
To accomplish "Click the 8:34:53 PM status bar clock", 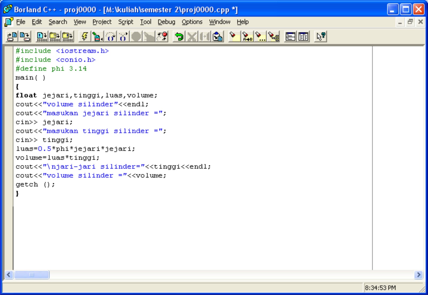I will (x=380, y=288).
